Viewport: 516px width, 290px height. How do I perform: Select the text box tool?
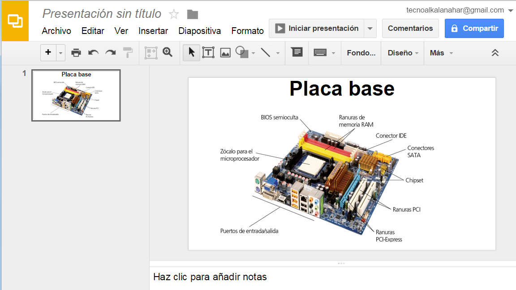[x=208, y=53]
